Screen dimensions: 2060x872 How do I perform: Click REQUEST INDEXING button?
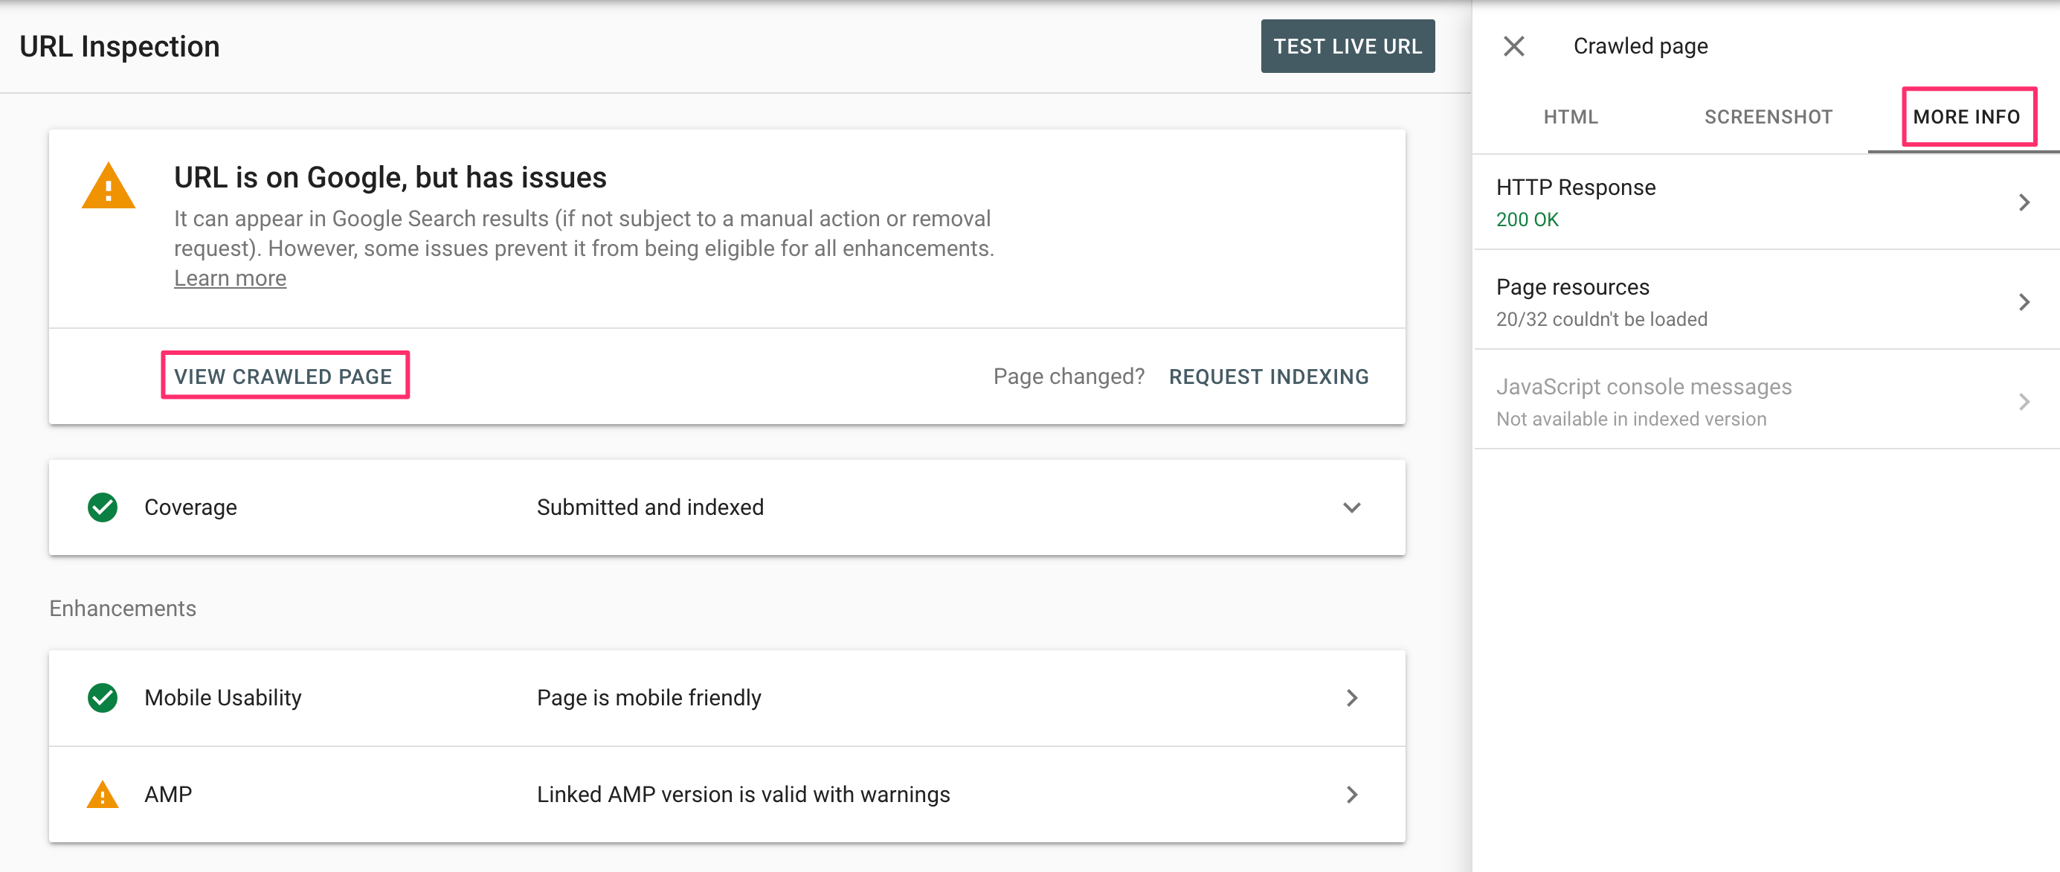click(1268, 376)
